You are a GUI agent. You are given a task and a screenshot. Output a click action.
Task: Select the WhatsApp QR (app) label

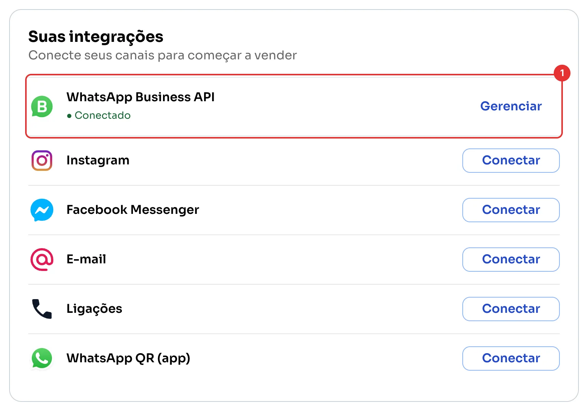pyautogui.click(x=128, y=358)
